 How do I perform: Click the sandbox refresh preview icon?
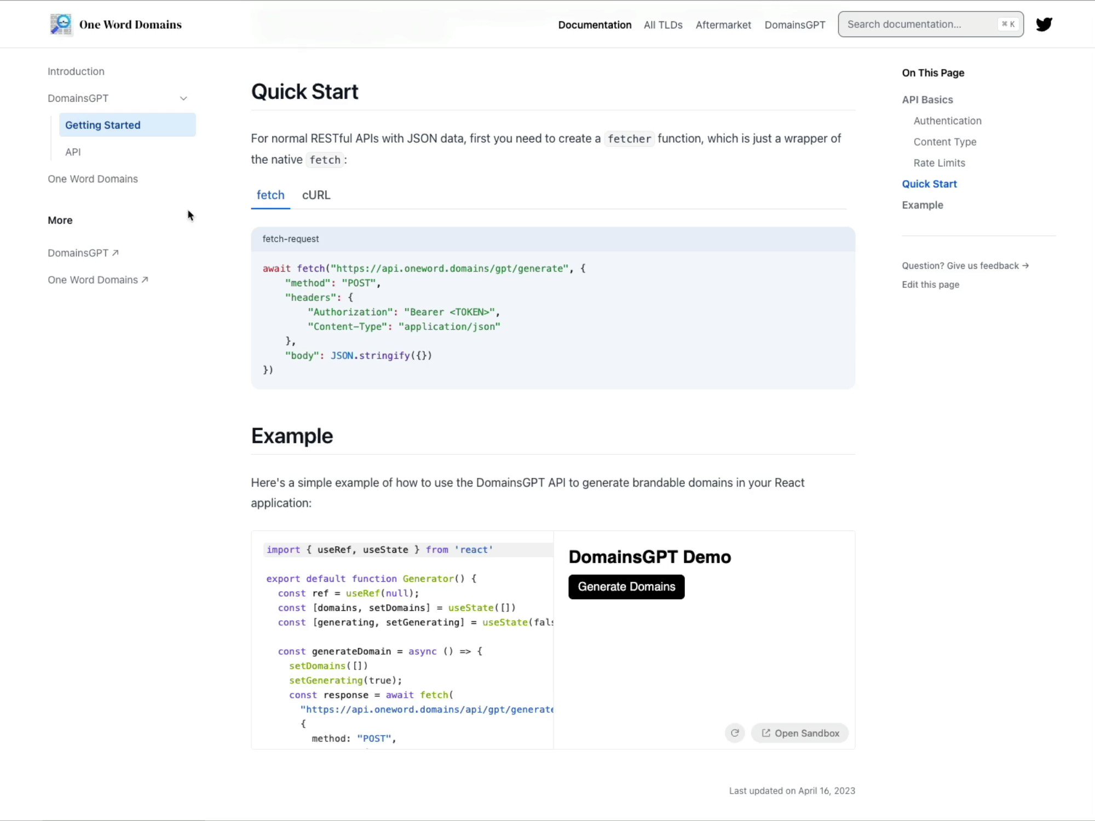pos(735,733)
